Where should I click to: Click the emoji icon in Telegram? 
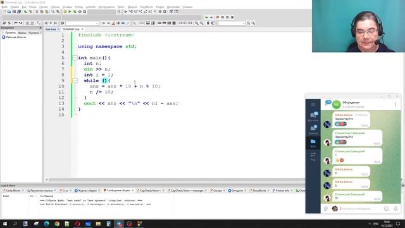coord(386,208)
